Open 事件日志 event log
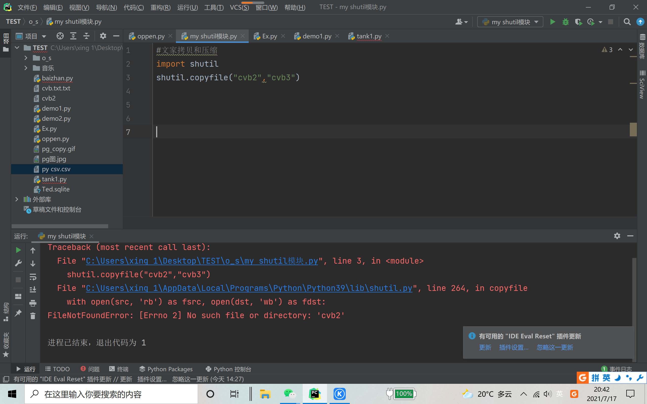This screenshot has width=647, height=404. (617, 369)
